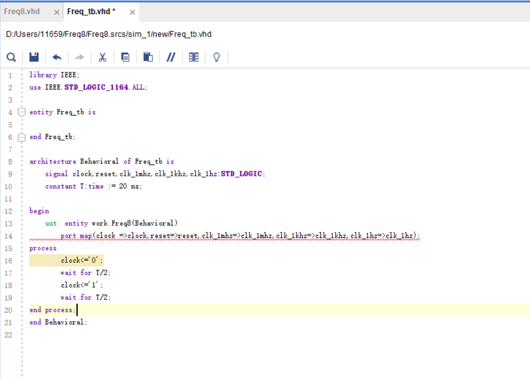The image size is (530, 379).
Task: Toggle the fold marker beside end Freq_tb
Action: [21, 137]
